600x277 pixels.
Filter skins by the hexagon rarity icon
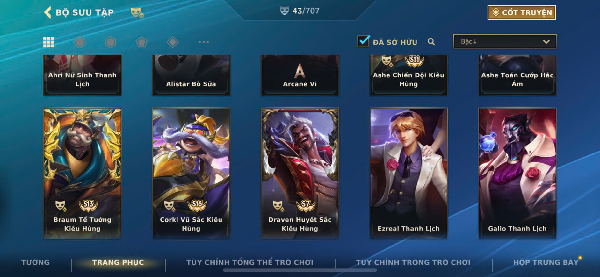coord(111,42)
